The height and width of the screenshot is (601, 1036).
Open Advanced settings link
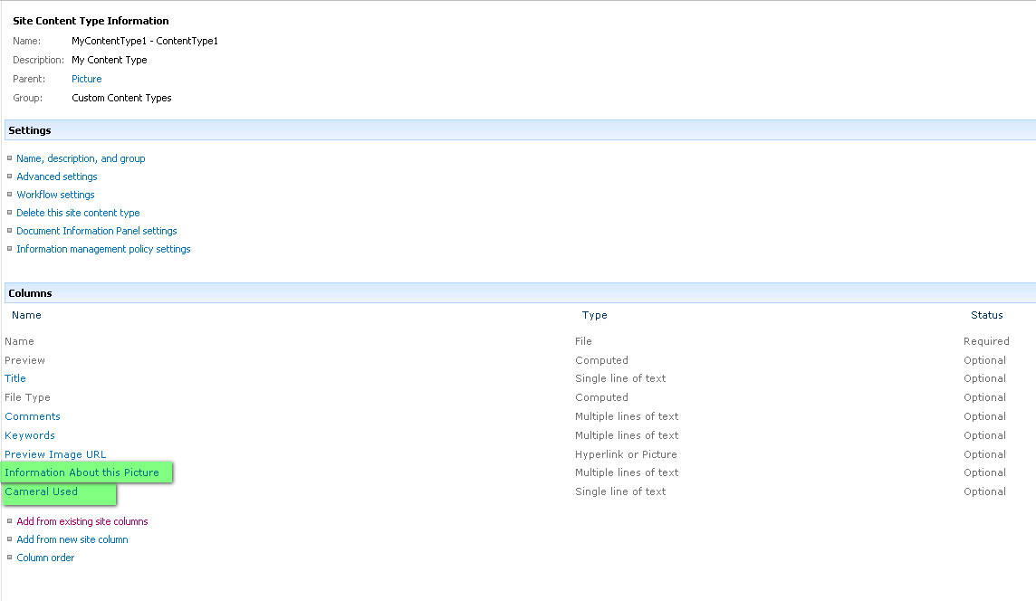(x=57, y=176)
